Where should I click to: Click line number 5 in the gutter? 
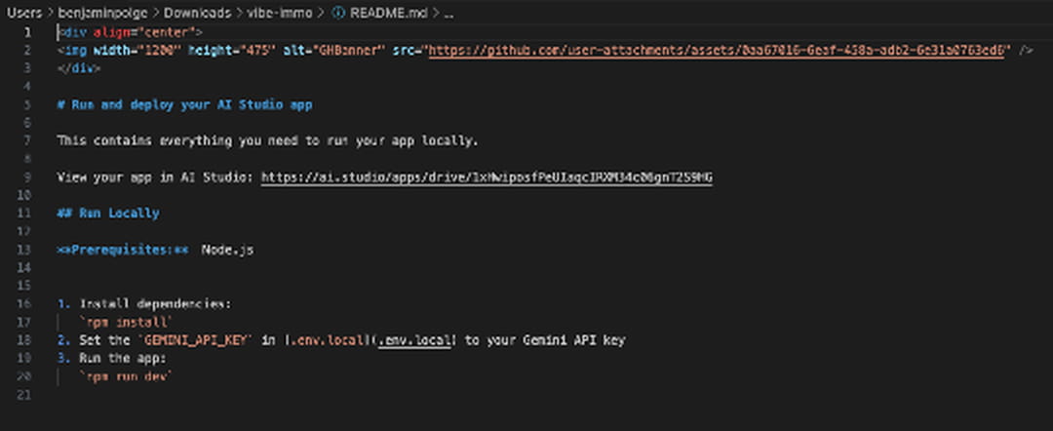[x=28, y=104]
